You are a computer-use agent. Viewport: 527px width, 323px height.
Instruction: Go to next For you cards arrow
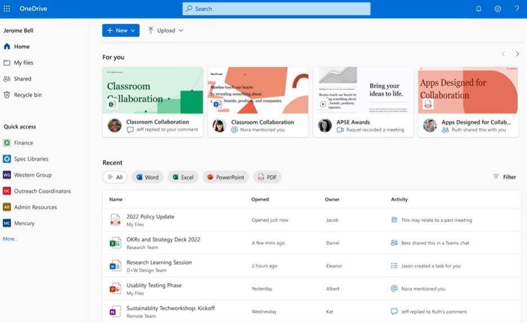(518, 54)
